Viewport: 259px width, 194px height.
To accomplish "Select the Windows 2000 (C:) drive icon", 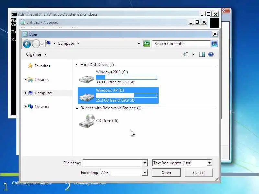I will [x=86, y=79].
